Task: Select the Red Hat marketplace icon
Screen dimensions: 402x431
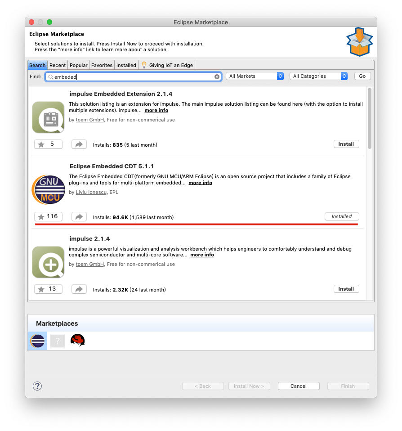Action: point(78,340)
